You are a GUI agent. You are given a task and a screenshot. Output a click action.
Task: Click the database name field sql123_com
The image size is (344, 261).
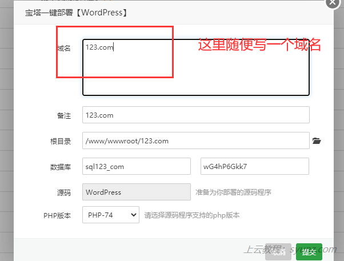coord(137,166)
